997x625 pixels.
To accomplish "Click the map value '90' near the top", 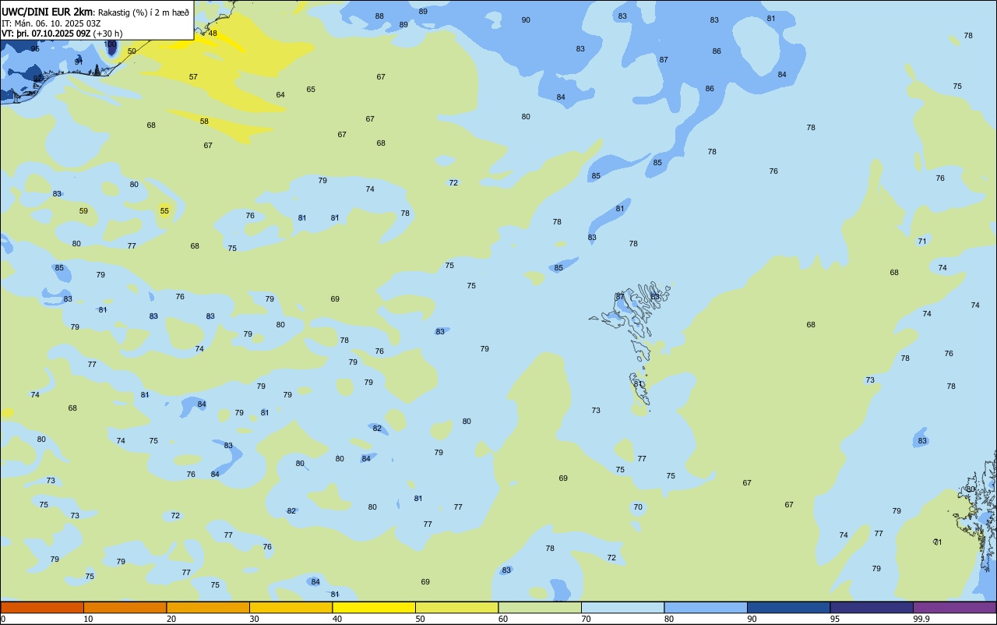I will click(526, 20).
